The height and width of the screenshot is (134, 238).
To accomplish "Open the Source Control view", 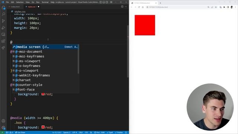I will [3, 21].
